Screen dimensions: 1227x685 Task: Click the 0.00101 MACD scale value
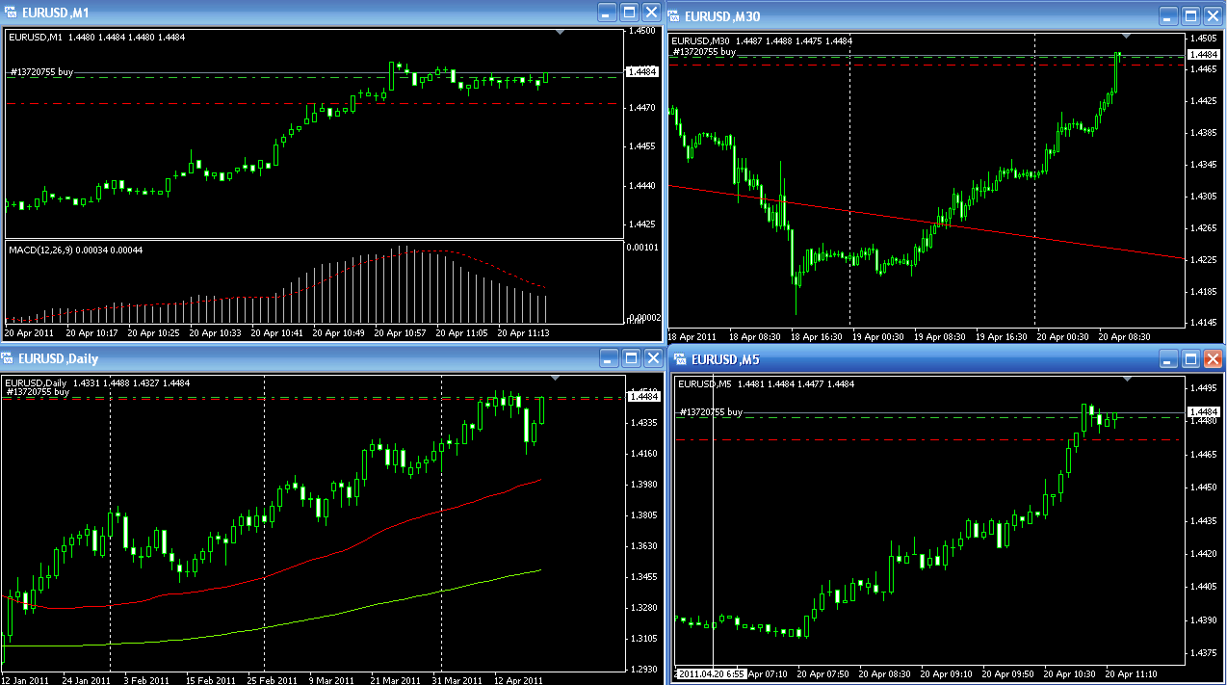[x=644, y=248]
